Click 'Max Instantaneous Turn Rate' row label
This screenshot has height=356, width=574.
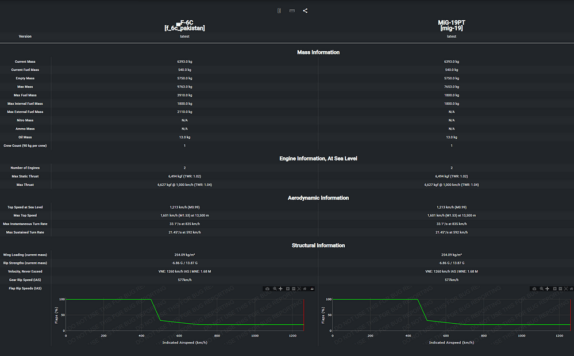[x=25, y=224]
